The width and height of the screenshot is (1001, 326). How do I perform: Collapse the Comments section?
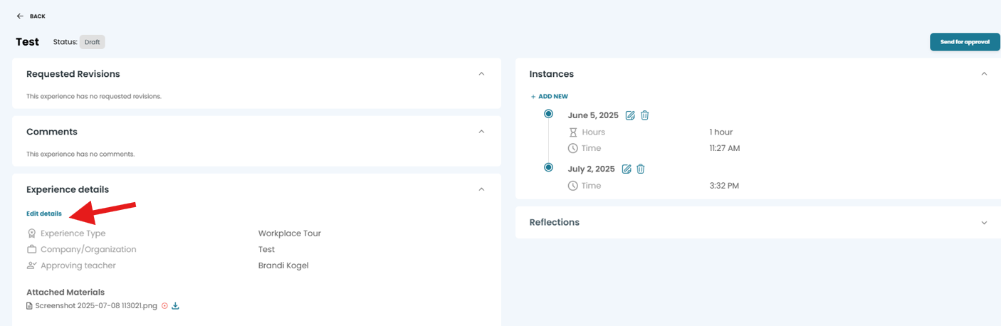481,132
